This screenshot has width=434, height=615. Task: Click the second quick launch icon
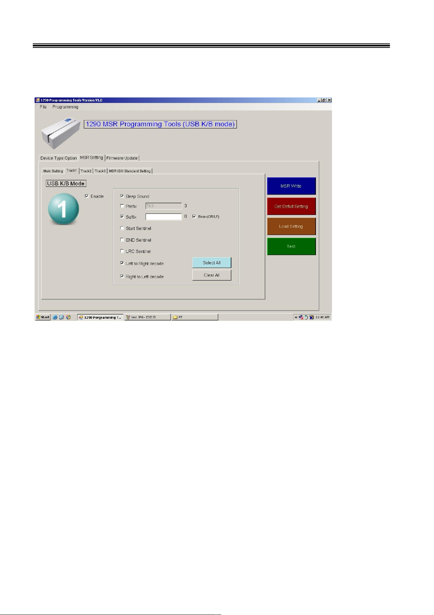tap(62, 317)
